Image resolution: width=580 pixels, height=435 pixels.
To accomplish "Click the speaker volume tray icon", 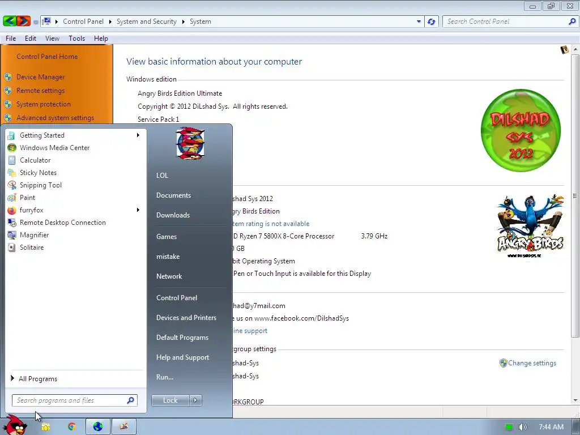I will click(522, 427).
